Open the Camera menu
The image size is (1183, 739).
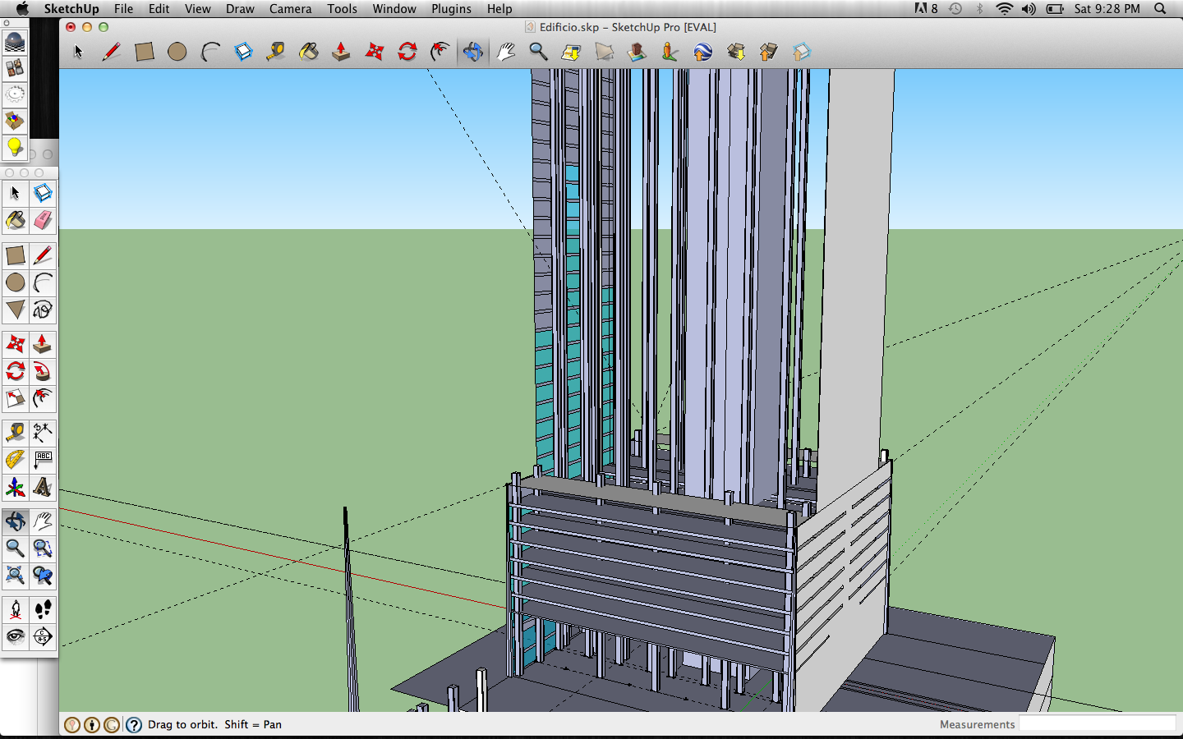click(290, 9)
